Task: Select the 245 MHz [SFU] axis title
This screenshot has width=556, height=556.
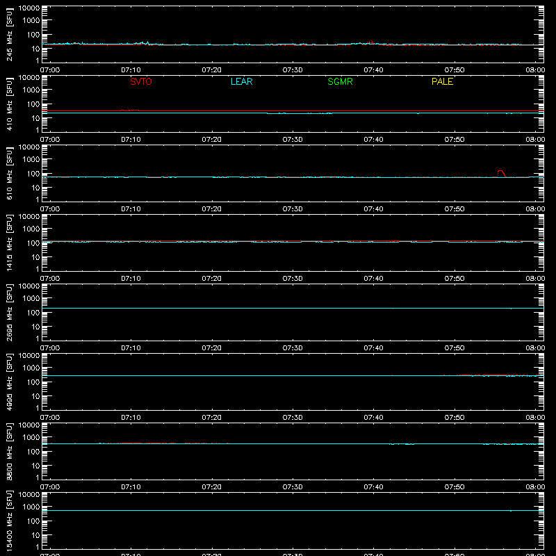Action: pos(9,34)
